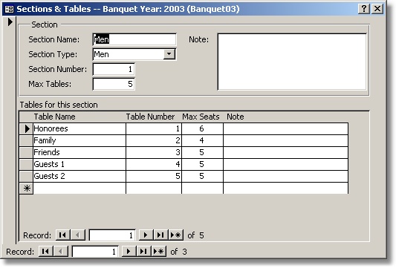The height and width of the screenshot is (268, 396).
Task: Click the Table Number column header
Action: tap(150, 117)
